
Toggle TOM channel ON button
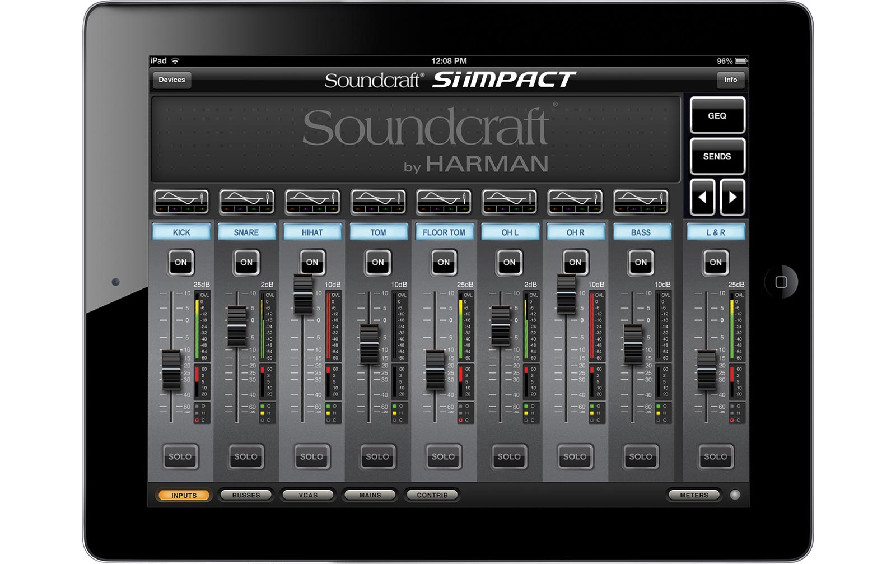click(378, 262)
